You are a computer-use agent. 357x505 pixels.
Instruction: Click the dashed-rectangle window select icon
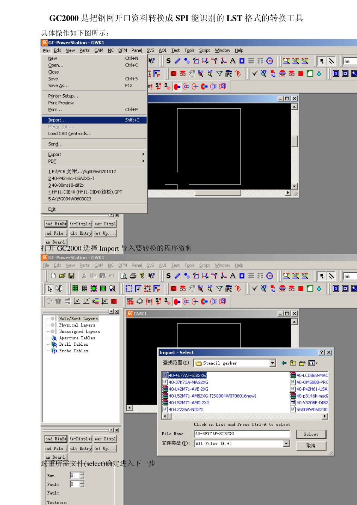129,289
